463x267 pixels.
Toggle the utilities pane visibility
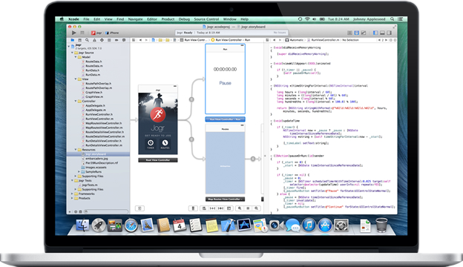pyautogui.click(x=390, y=33)
